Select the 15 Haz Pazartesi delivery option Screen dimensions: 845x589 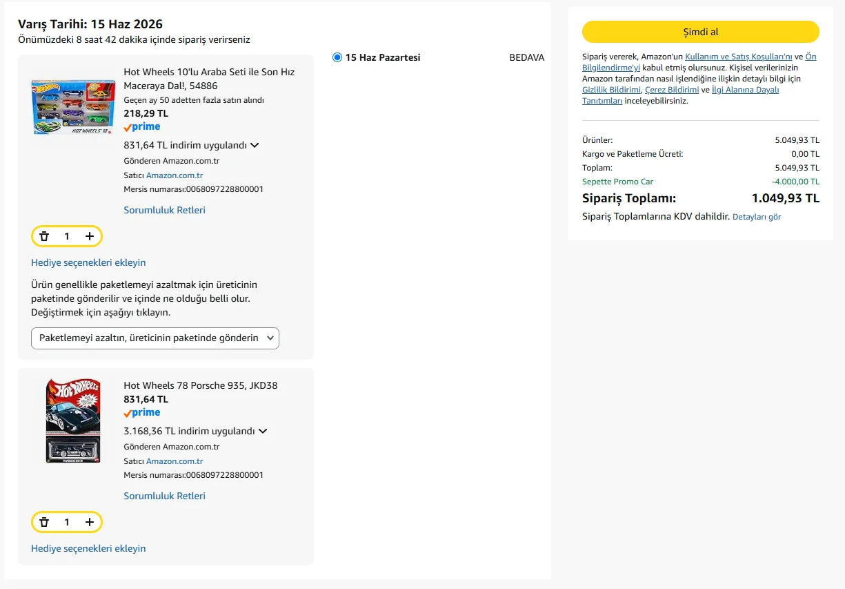click(337, 57)
